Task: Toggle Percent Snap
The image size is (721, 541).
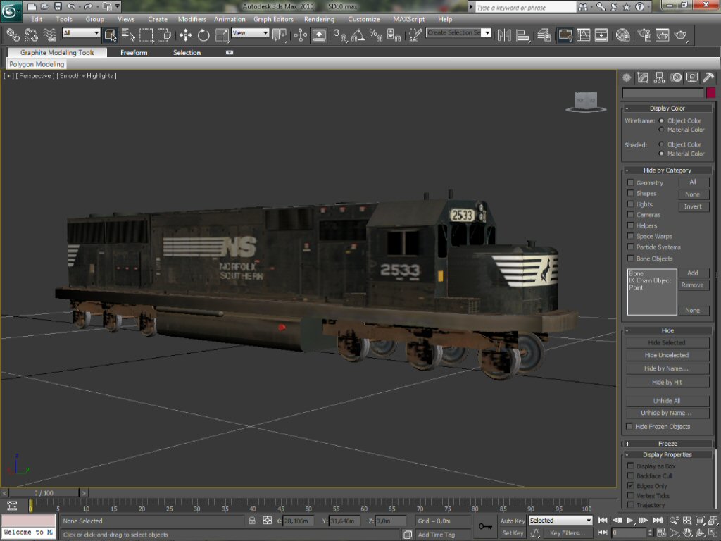Action: (376, 35)
